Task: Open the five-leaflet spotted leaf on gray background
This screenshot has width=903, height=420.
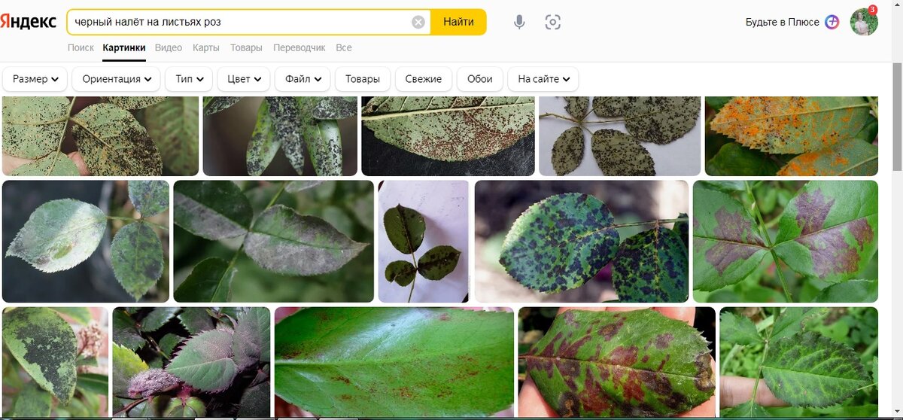Action: (x=620, y=135)
